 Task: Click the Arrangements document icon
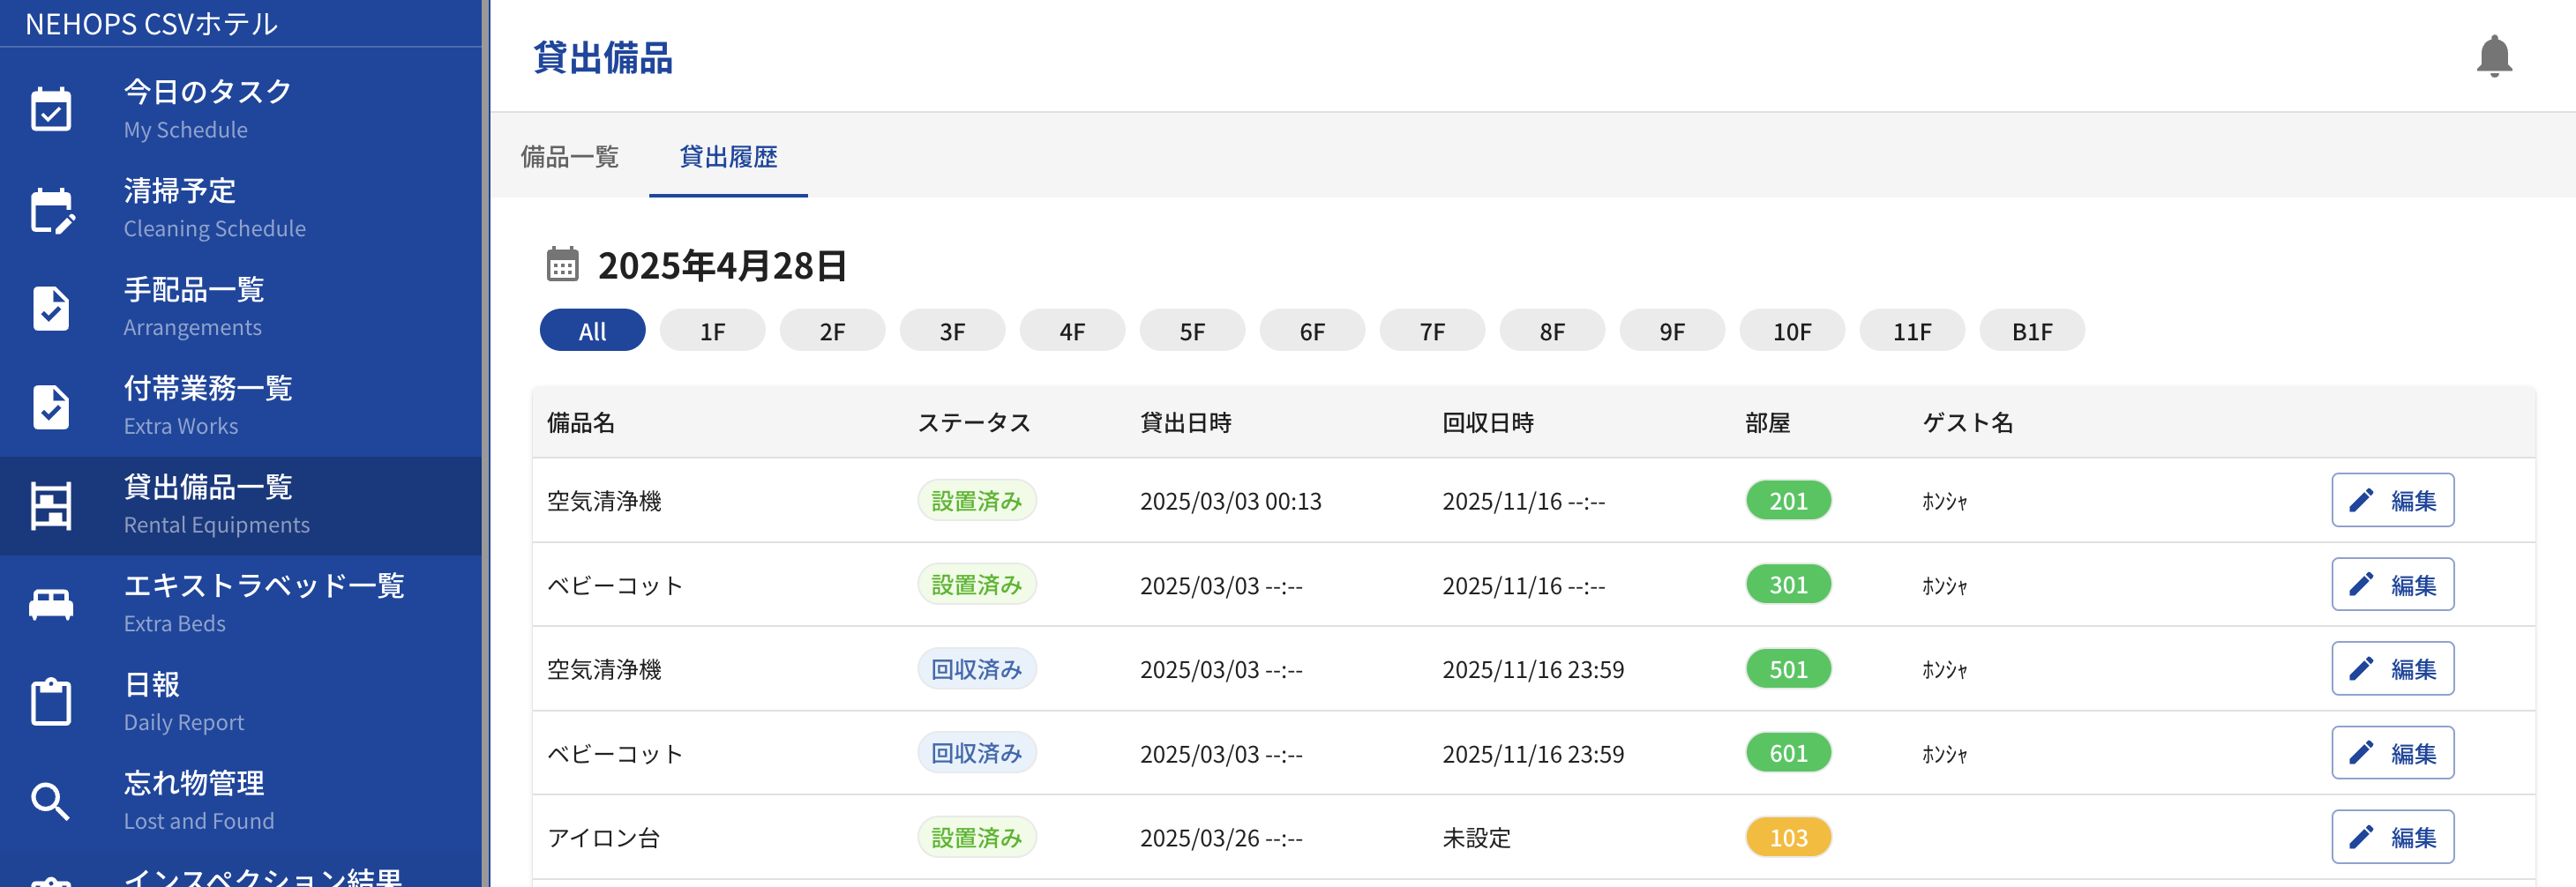(x=51, y=308)
